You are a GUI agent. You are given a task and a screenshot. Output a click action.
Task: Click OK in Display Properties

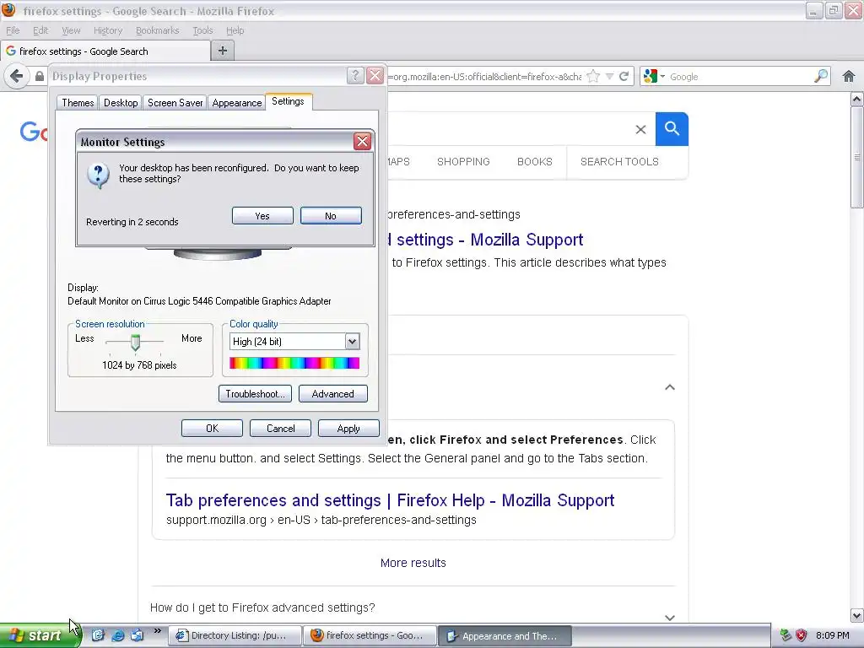212,428
